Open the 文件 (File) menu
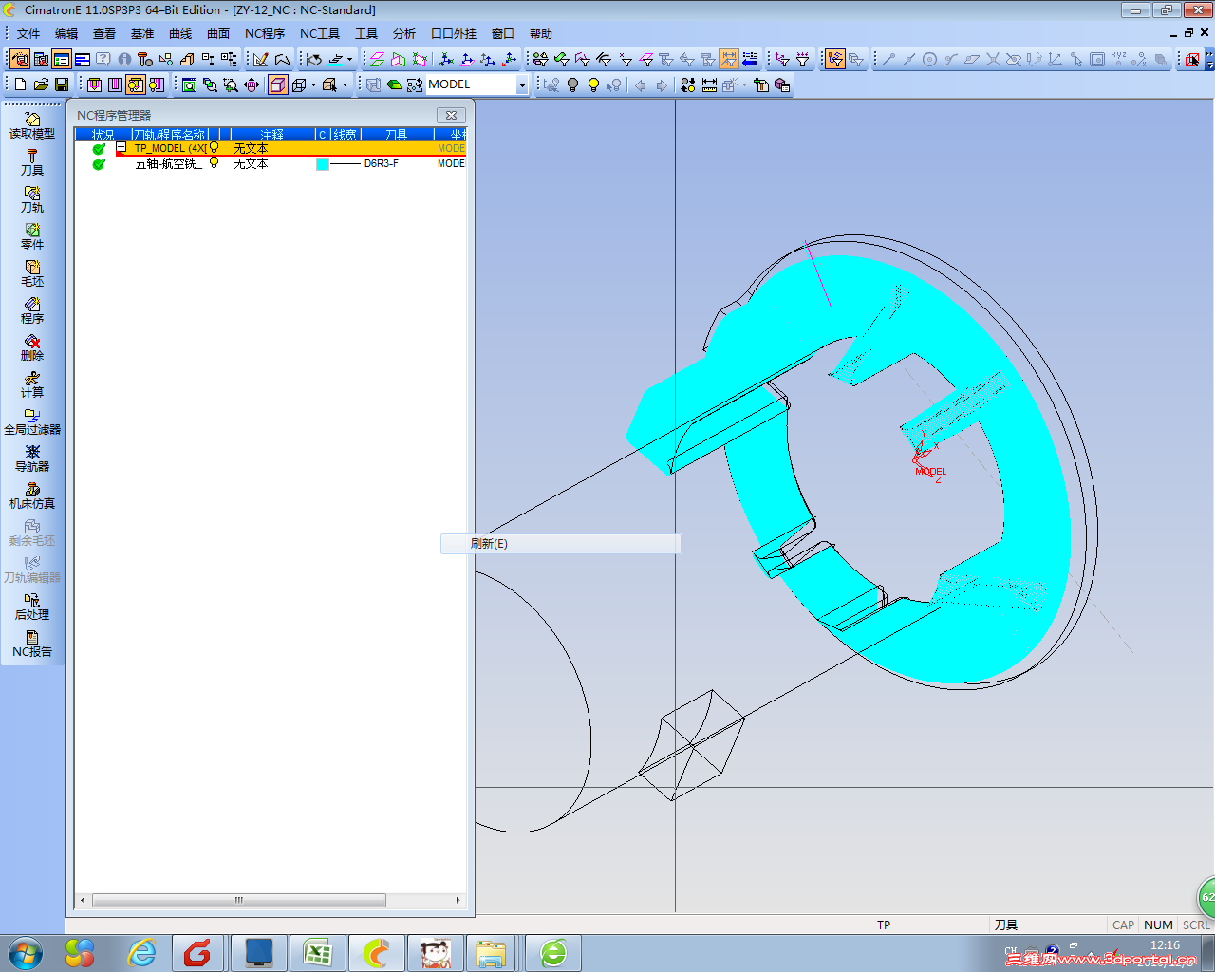This screenshot has height=972, width=1215. tap(28, 34)
